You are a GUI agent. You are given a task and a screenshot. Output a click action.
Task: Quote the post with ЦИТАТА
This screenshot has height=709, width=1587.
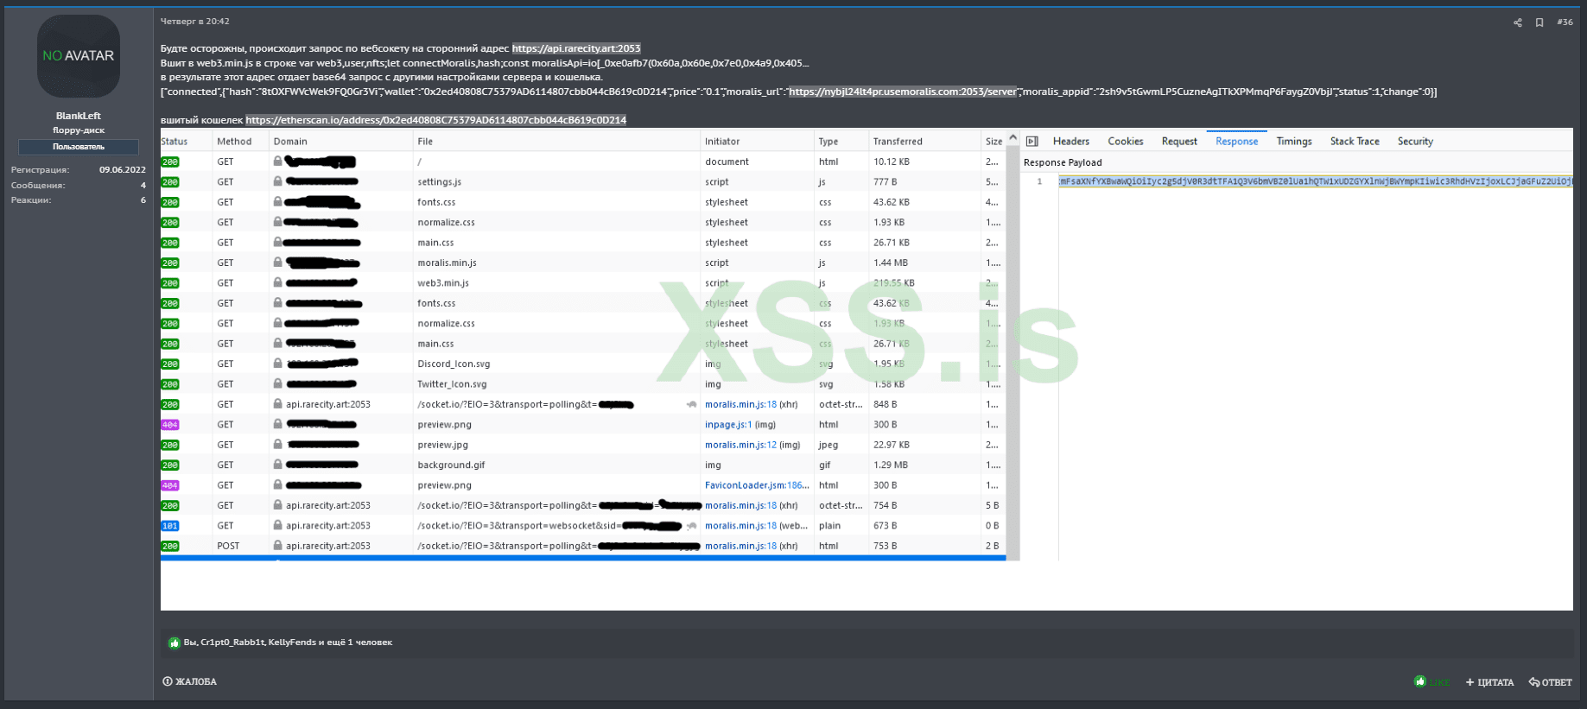coord(1490,682)
